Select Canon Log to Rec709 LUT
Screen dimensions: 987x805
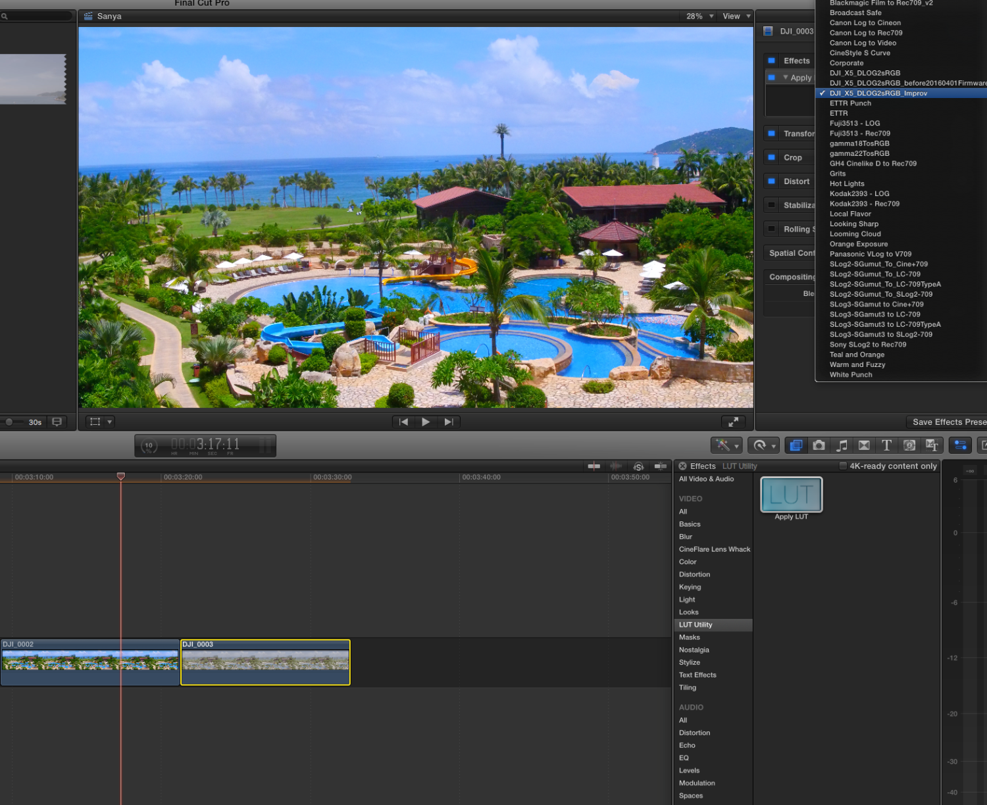(x=866, y=33)
